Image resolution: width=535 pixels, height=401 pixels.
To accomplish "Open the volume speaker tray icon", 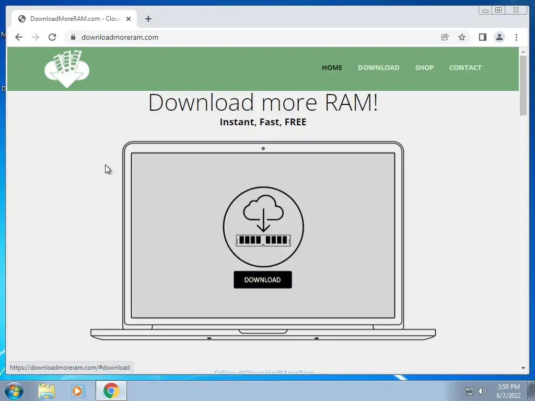I will click(x=482, y=391).
